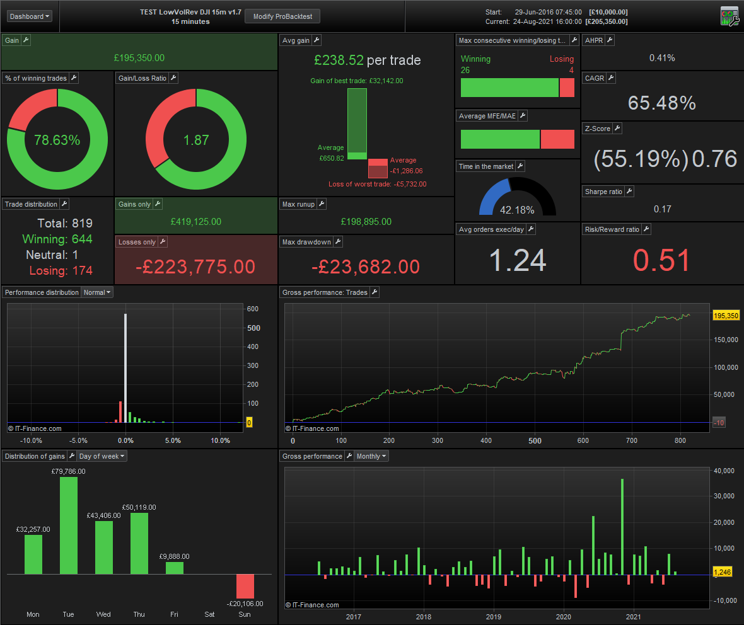Click the dashboard configuration icon top right
Viewport: 744px width, 625px height.
(729, 16)
